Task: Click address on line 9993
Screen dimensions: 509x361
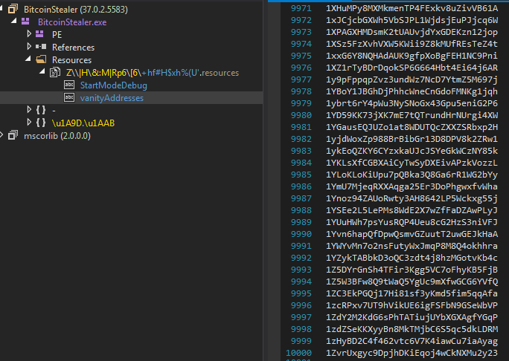Action: tap(412, 270)
